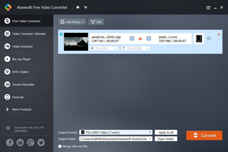Open the Facebook social icon

pyautogui.click(x=10, y=142)
